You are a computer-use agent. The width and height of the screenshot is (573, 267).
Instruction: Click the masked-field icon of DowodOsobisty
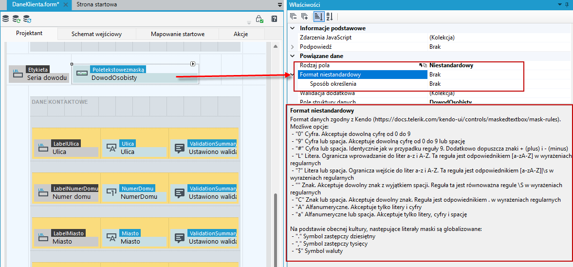coord(81,73)
